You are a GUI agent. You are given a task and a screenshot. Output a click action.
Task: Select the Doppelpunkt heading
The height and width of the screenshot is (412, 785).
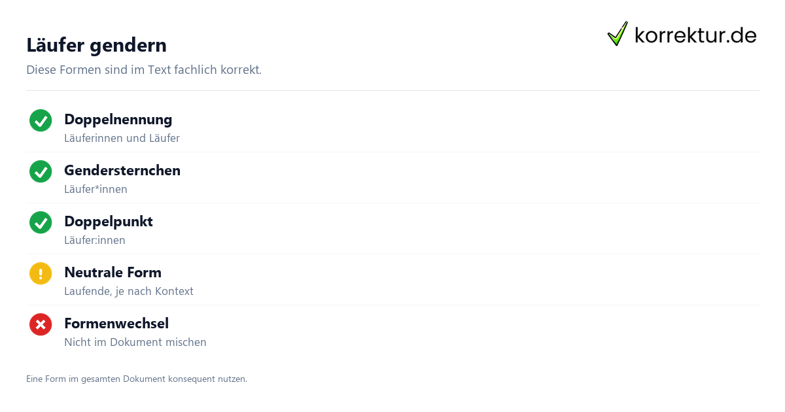point(109,221)
